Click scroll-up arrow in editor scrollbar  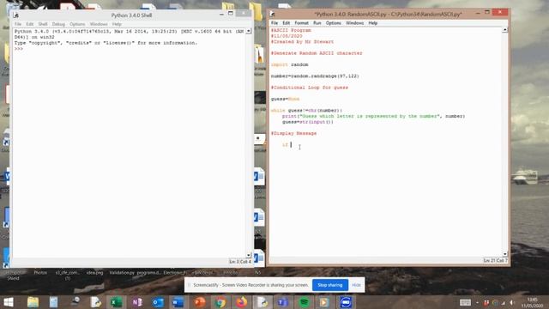(505, 30)
